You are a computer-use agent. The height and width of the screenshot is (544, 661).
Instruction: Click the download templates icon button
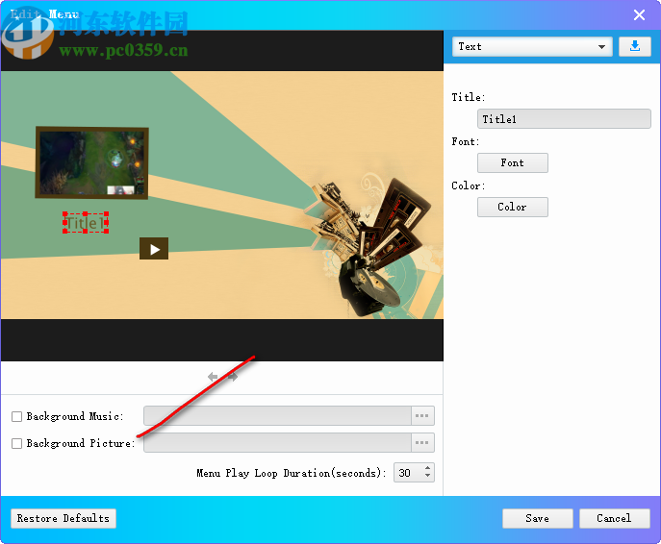635,46
